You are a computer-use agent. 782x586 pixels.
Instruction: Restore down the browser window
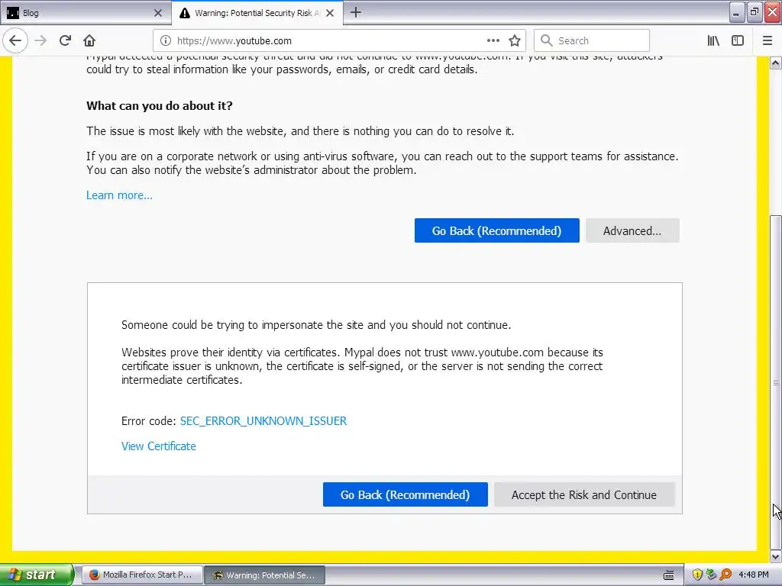pyautogui.click(x=754, y=12)
